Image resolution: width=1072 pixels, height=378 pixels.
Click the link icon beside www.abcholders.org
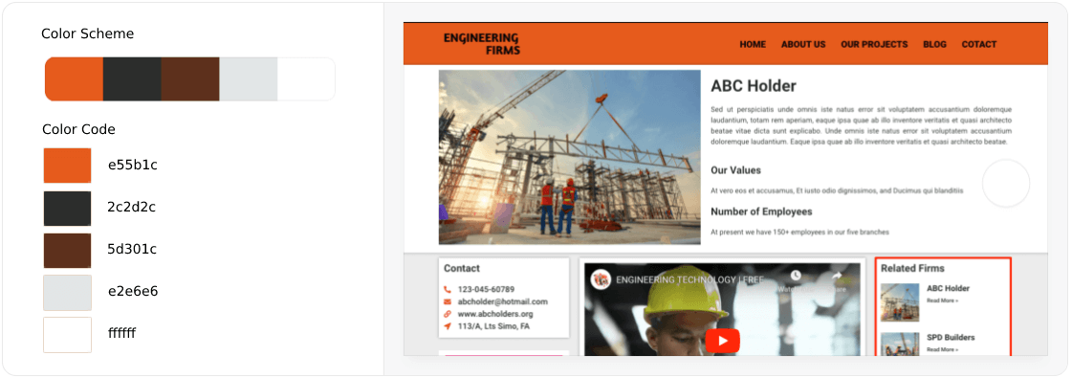[448, 314]
